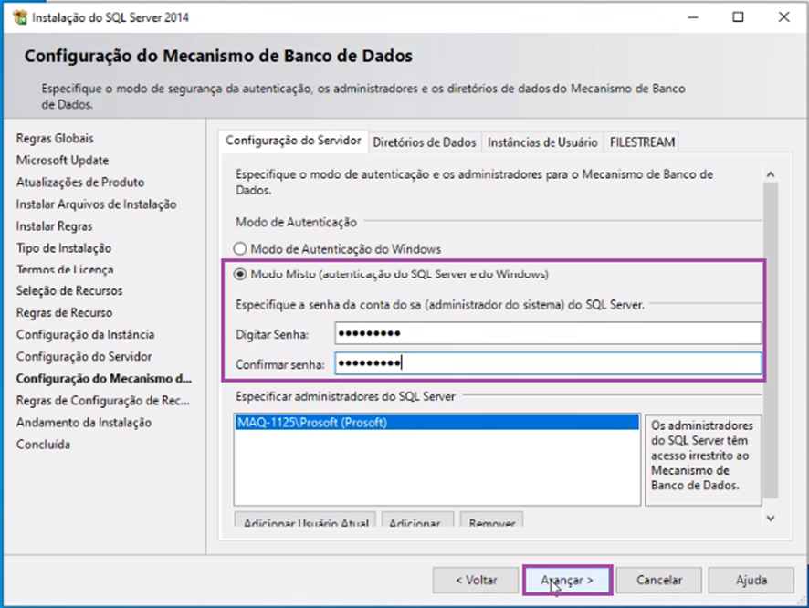Click the Digitar Senha password field
Viewport: 809px width, 608px height.
[x=548, y=333]
